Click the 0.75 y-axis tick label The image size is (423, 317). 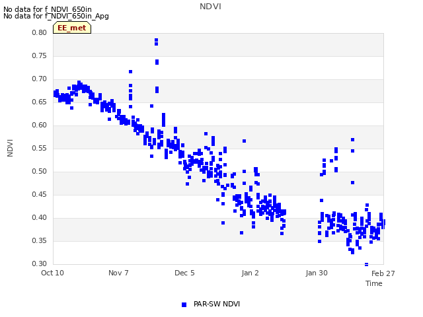(x=40, y=55)
